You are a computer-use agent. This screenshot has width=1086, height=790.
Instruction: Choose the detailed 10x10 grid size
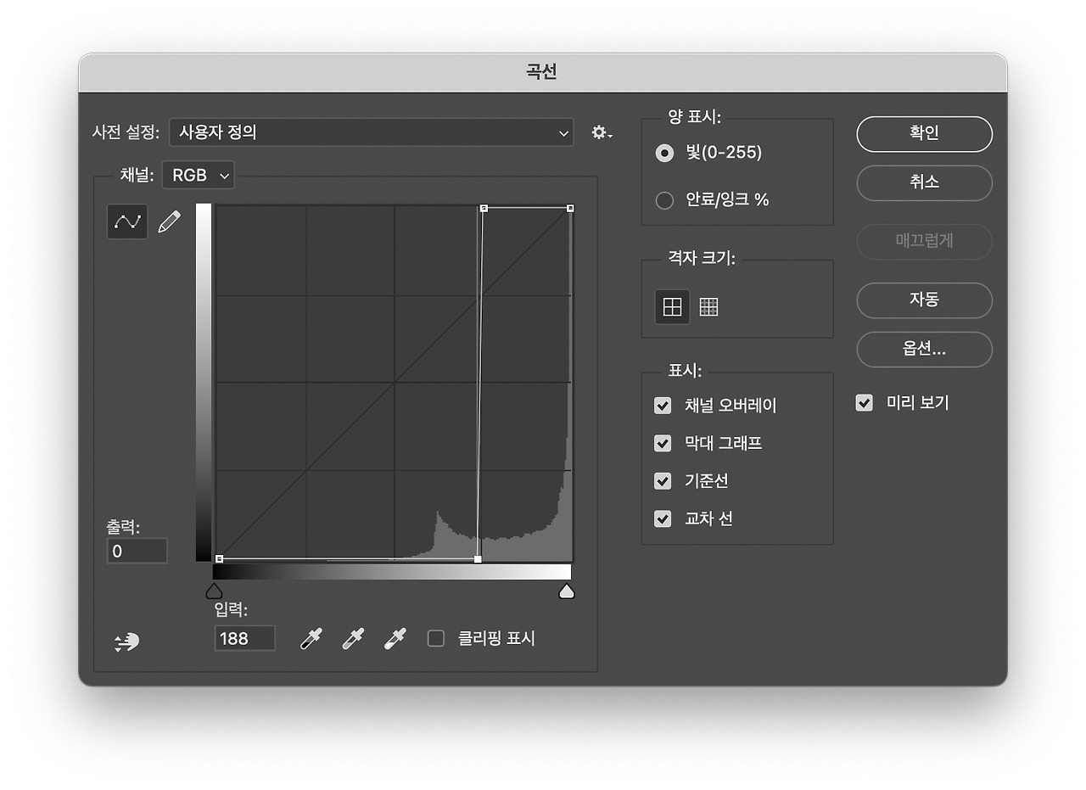[x=708, y=306]
